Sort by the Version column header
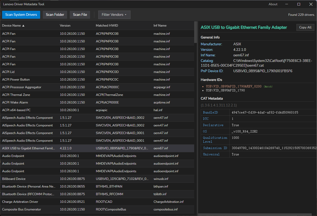The height and width of the screenshot is (216, 317). click(65, 26)
